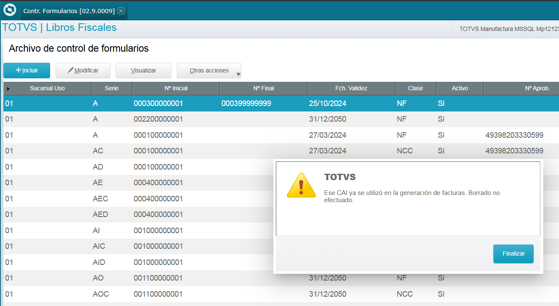Screen dimensions: 559x306
Task: Open the Otras acciones dropdown
Action: click(x=209, y=70)
